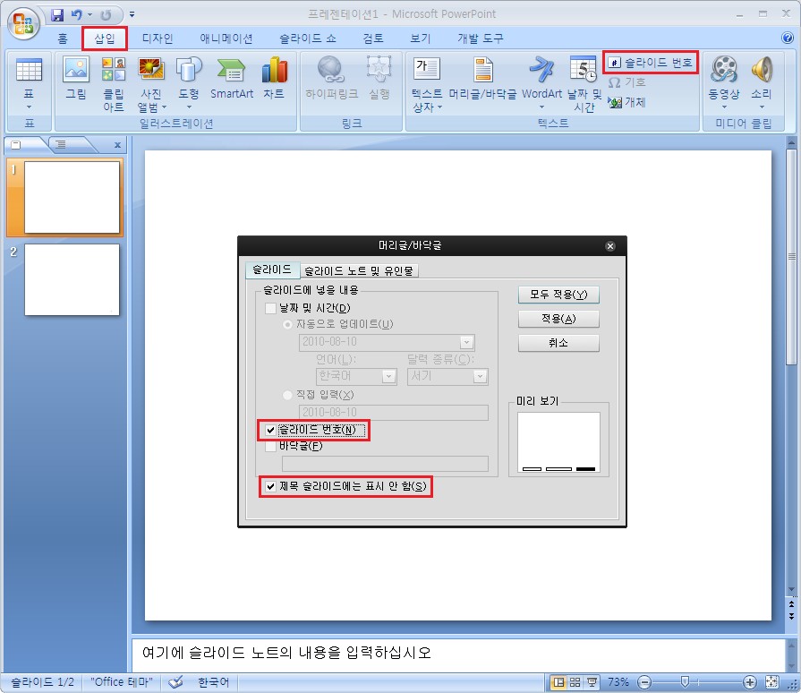This screenshot has width=801, height=693.
Task: Switch to slide sorter view icon
Action: pos(575,682)
